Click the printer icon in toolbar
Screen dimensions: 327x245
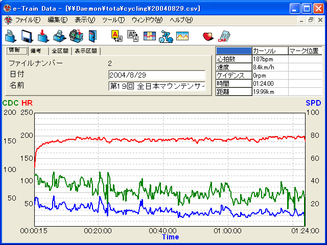point(59,36)
